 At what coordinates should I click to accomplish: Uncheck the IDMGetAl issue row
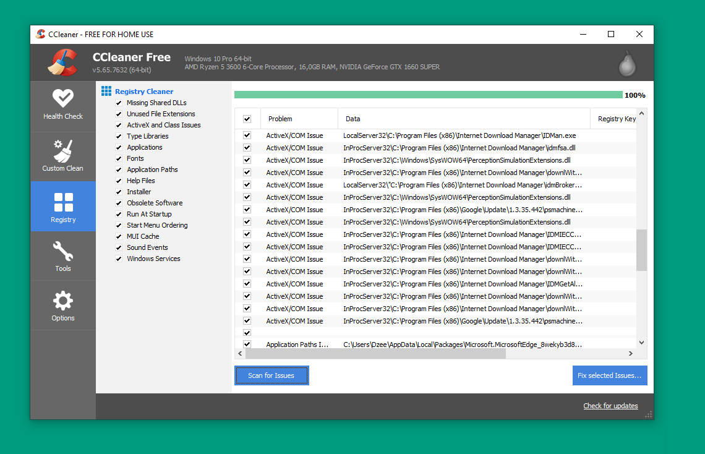(x=247, y=284)
